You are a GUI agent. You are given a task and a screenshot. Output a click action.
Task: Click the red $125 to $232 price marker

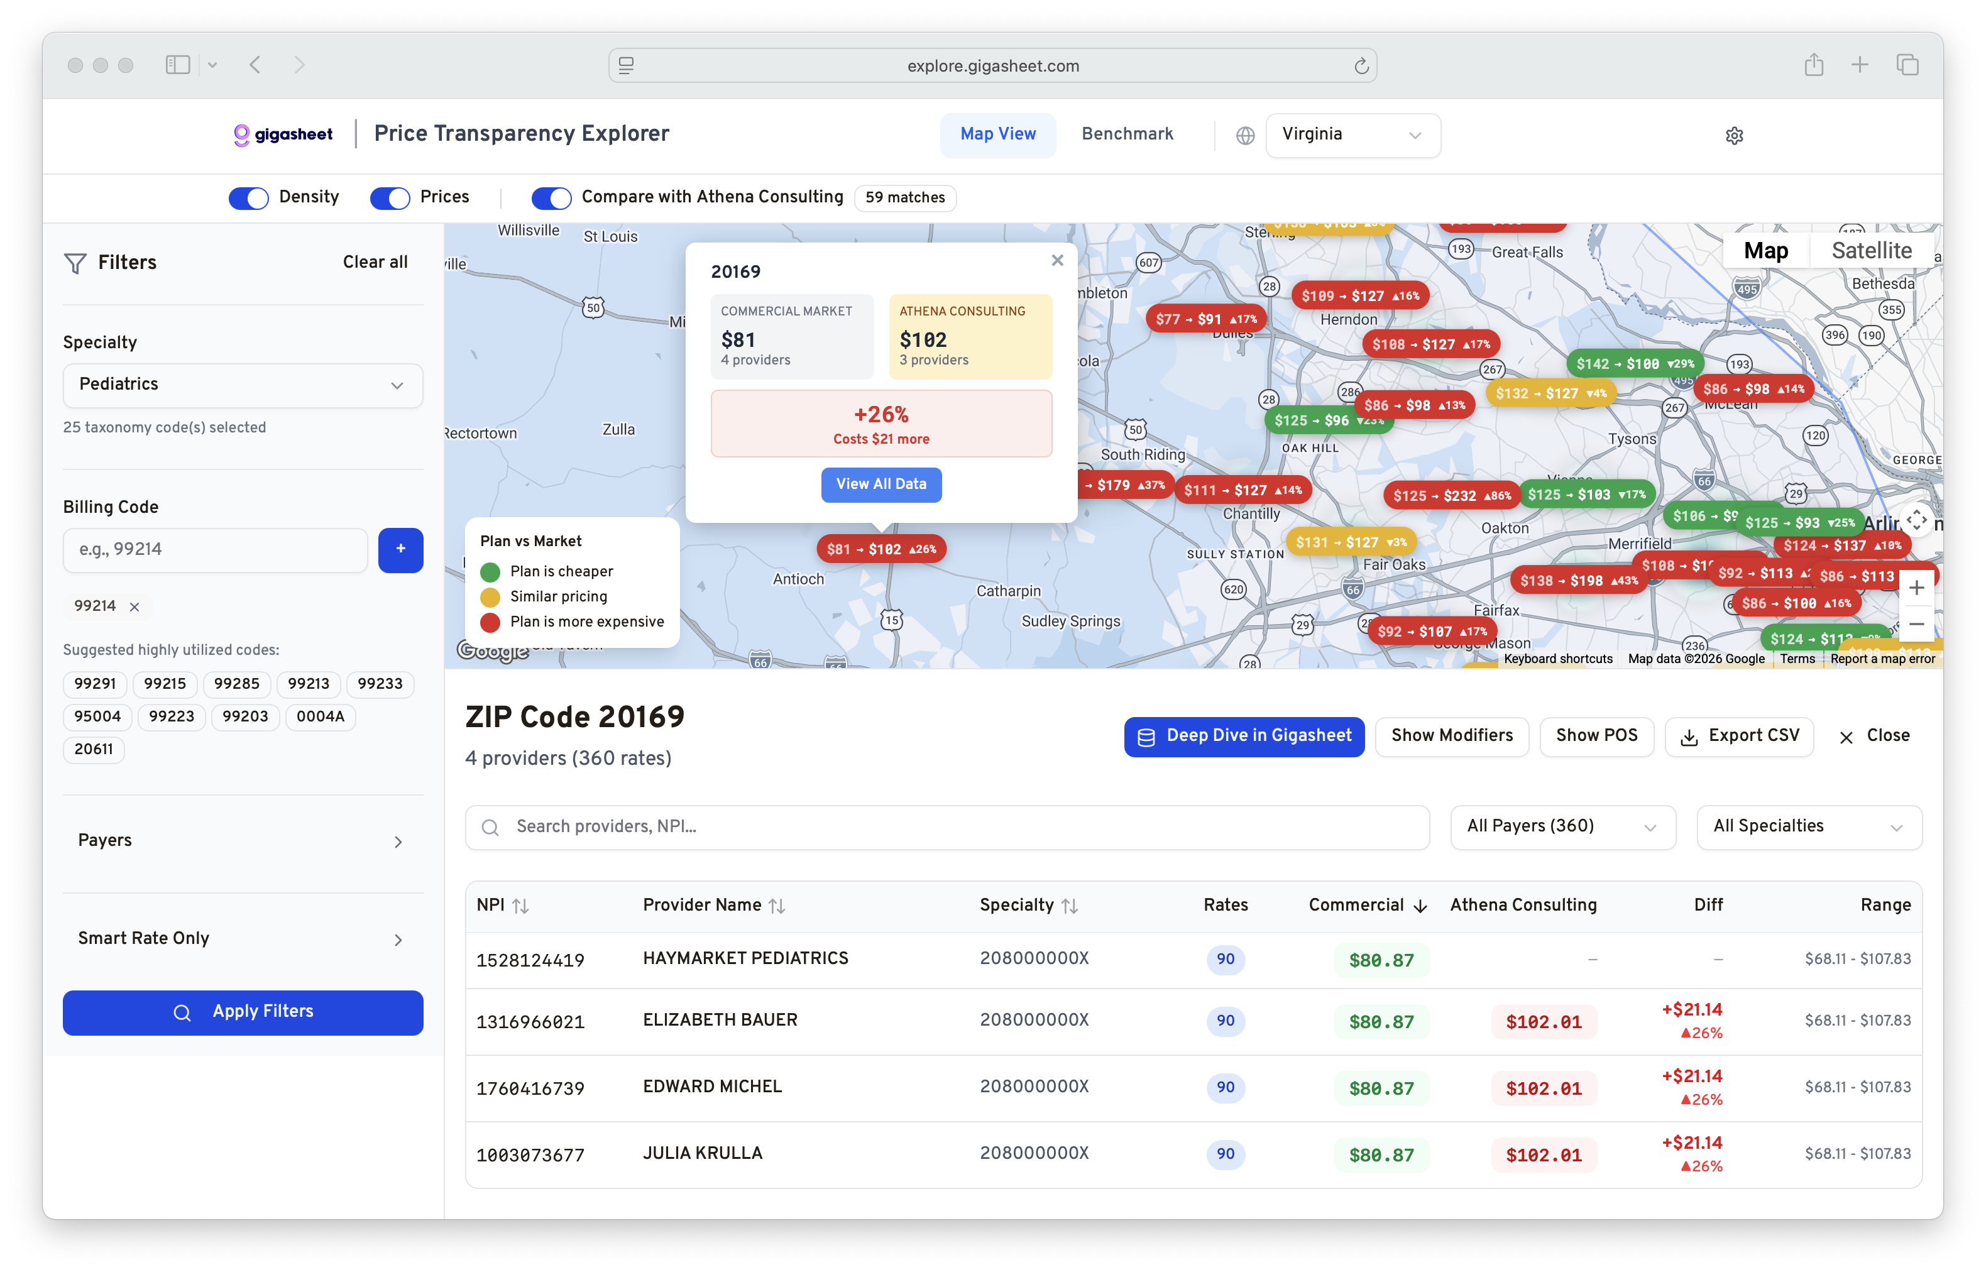click(1451, 496)
